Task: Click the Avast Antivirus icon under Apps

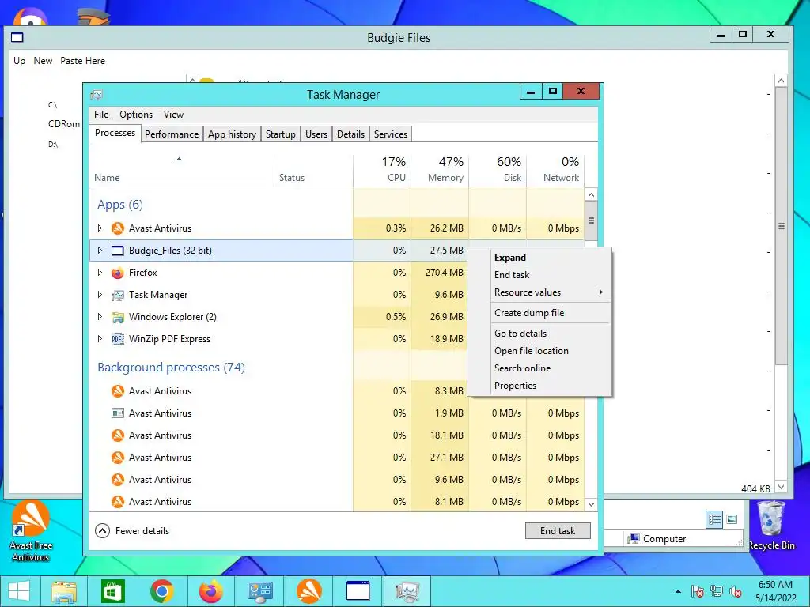Action: click(118, 228)
